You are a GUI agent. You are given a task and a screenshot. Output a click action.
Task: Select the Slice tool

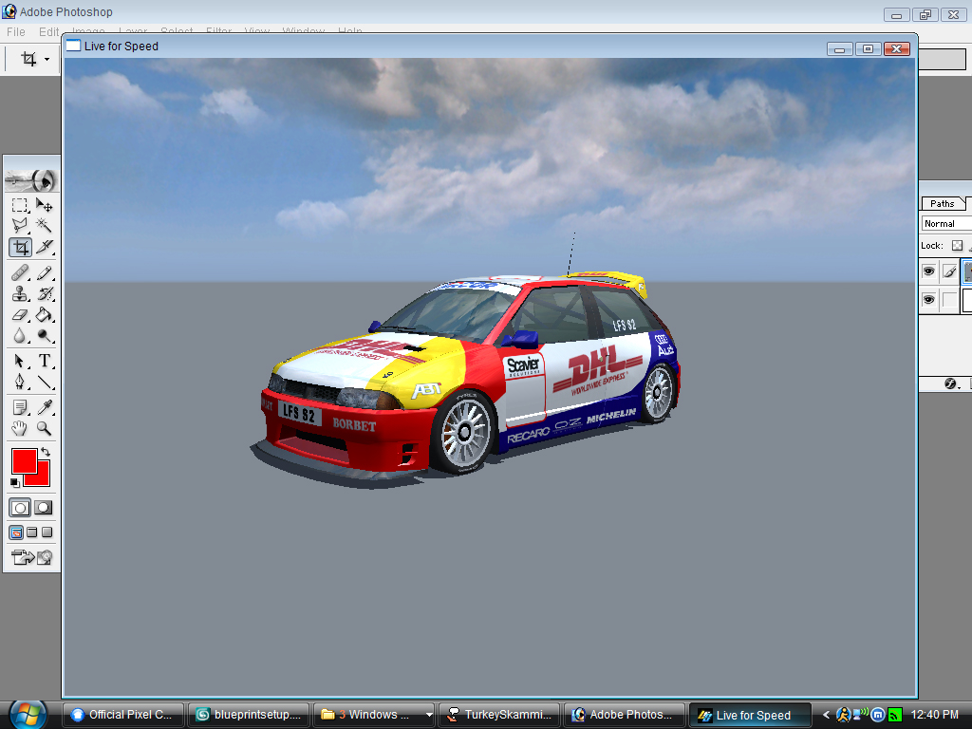[44, 248]
